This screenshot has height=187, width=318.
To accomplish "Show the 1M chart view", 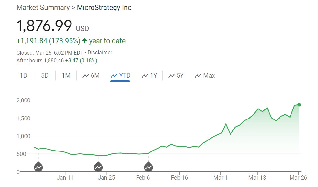I will coord(66,76).
